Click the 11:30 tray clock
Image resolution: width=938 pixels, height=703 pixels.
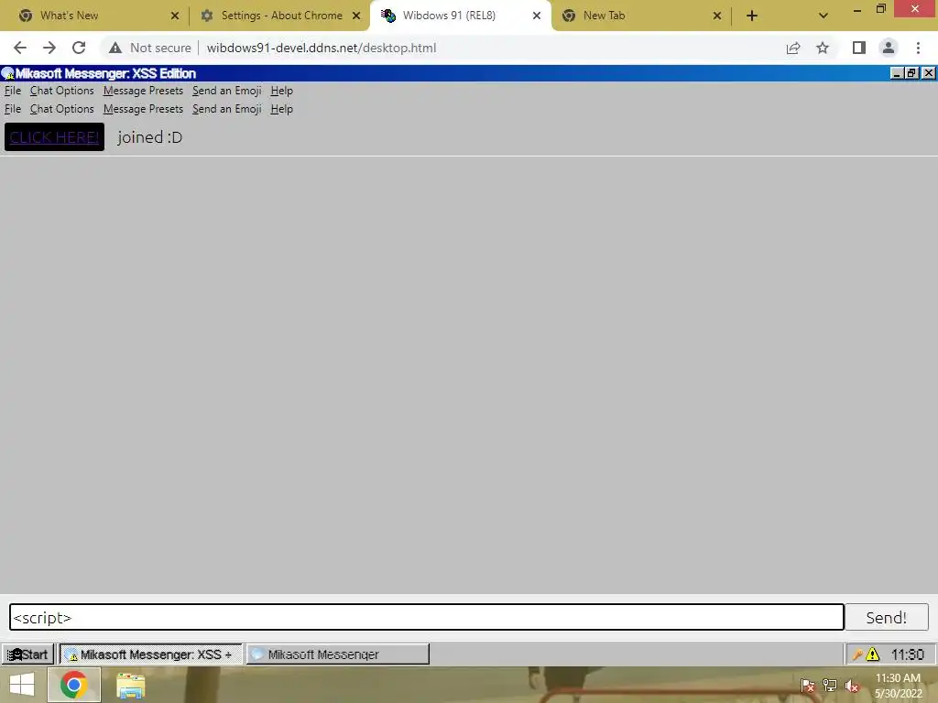coord(908,654)
